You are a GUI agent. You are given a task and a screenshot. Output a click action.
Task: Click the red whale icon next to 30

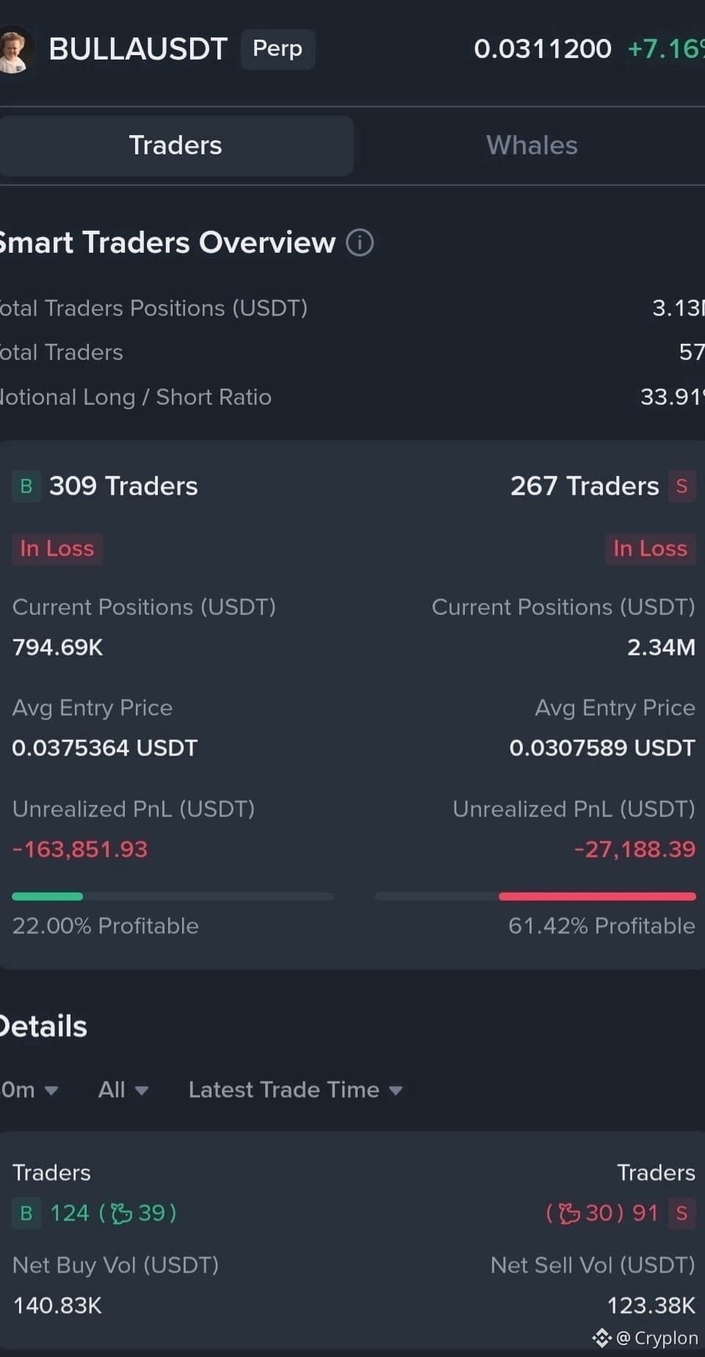(569, 1213)
